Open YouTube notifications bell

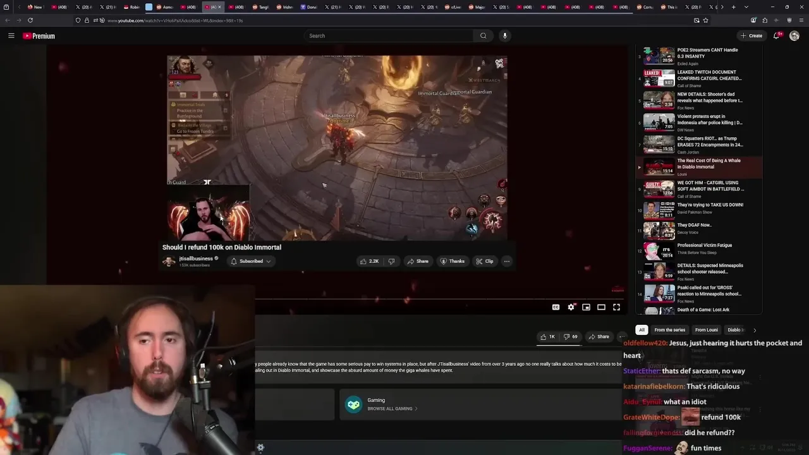777,36
